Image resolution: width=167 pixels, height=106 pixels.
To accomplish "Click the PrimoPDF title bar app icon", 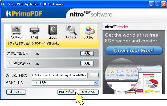I will coord(3,4).
